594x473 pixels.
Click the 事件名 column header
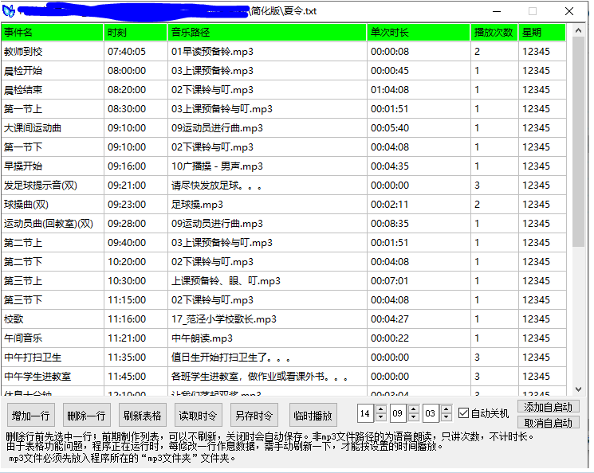(53, 33)
